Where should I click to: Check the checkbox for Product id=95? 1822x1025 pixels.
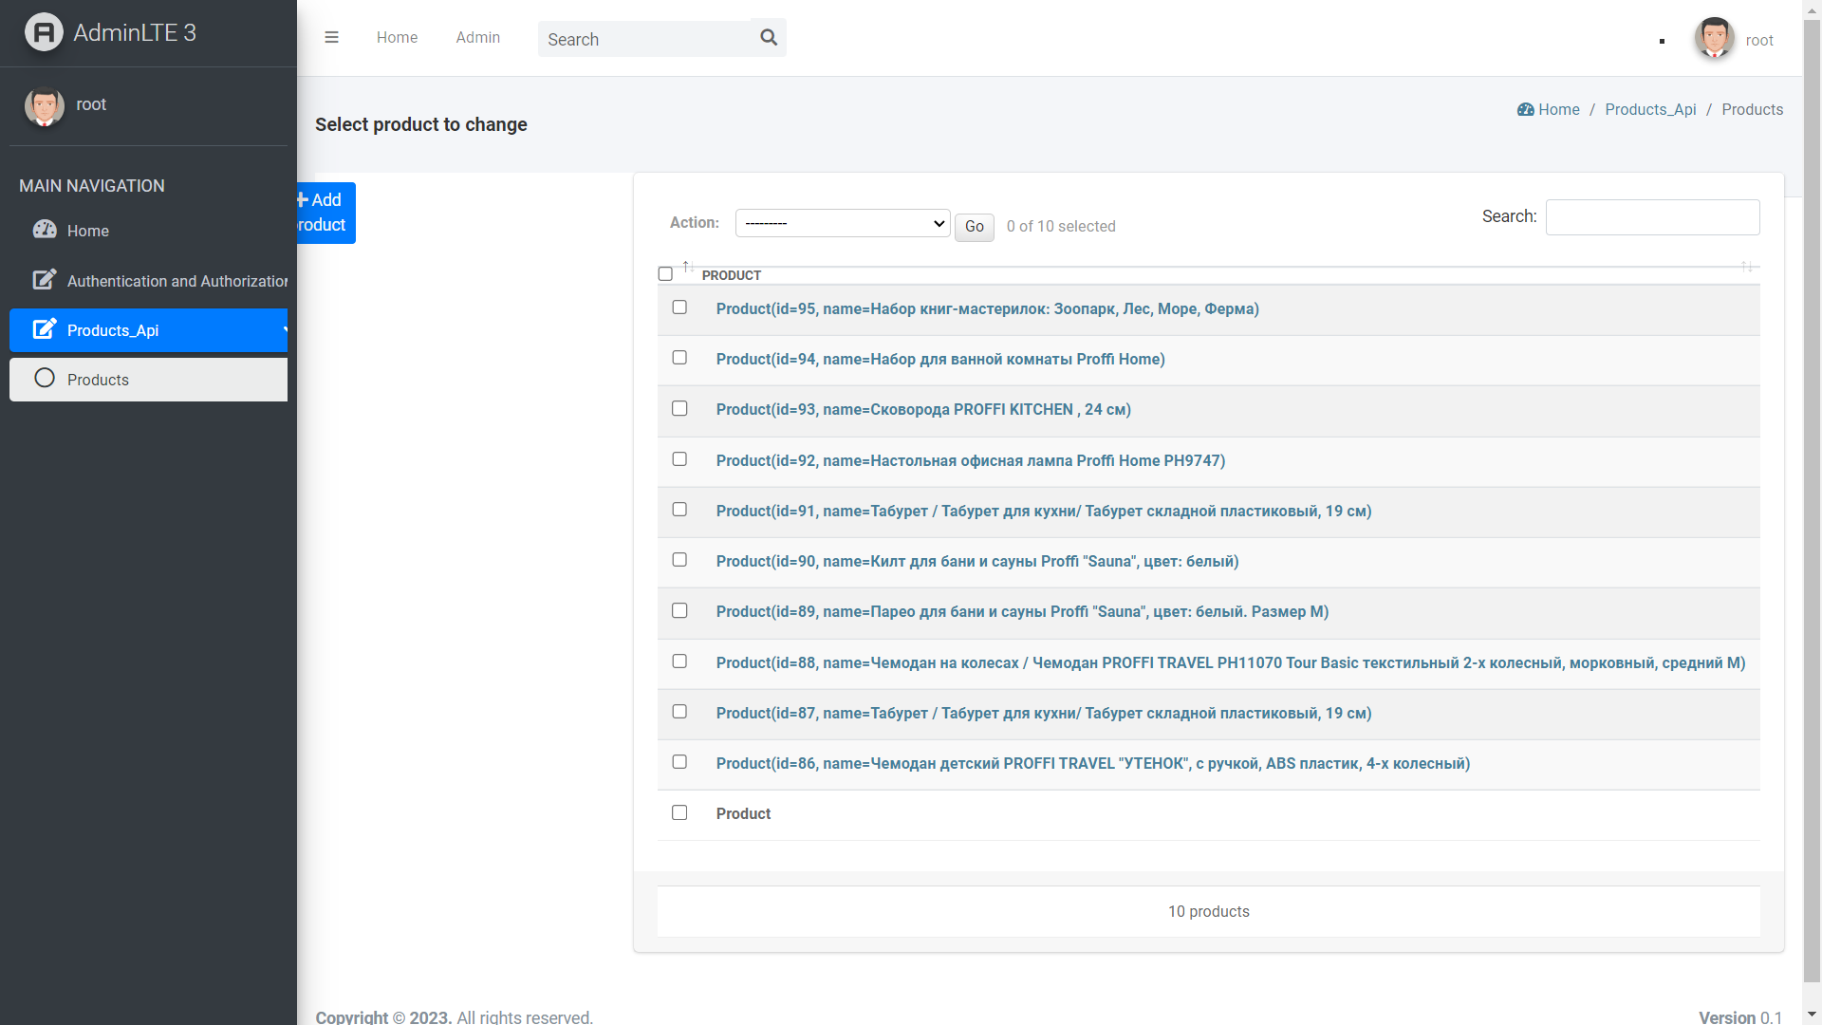[679, 307]
